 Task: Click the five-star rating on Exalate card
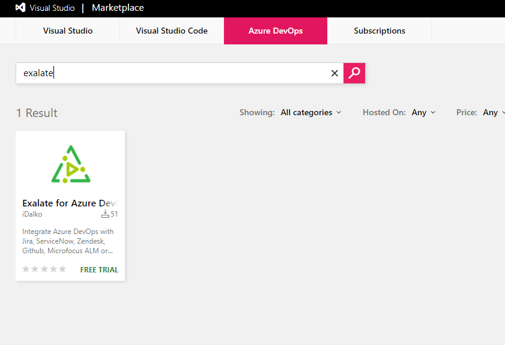tap(44, 269)
